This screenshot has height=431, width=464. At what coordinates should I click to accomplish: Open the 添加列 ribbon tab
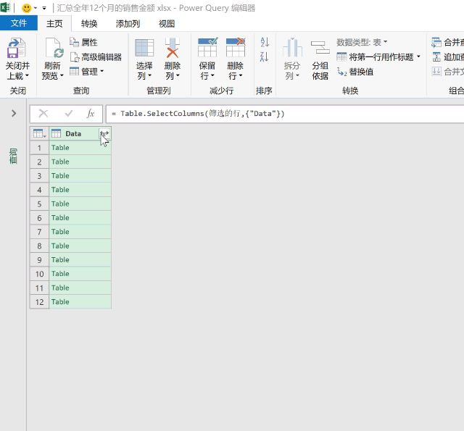(128, 24)
